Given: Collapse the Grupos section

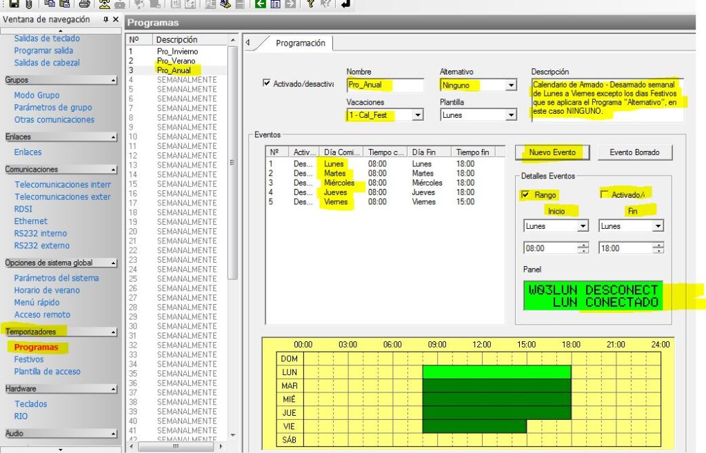Looking at the screenshot, I should [x=114, y=80].
